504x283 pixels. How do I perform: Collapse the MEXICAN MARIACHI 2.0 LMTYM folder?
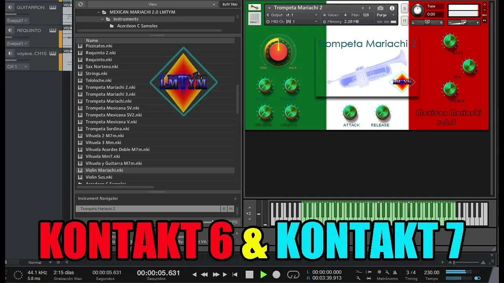tap(98, 12)
